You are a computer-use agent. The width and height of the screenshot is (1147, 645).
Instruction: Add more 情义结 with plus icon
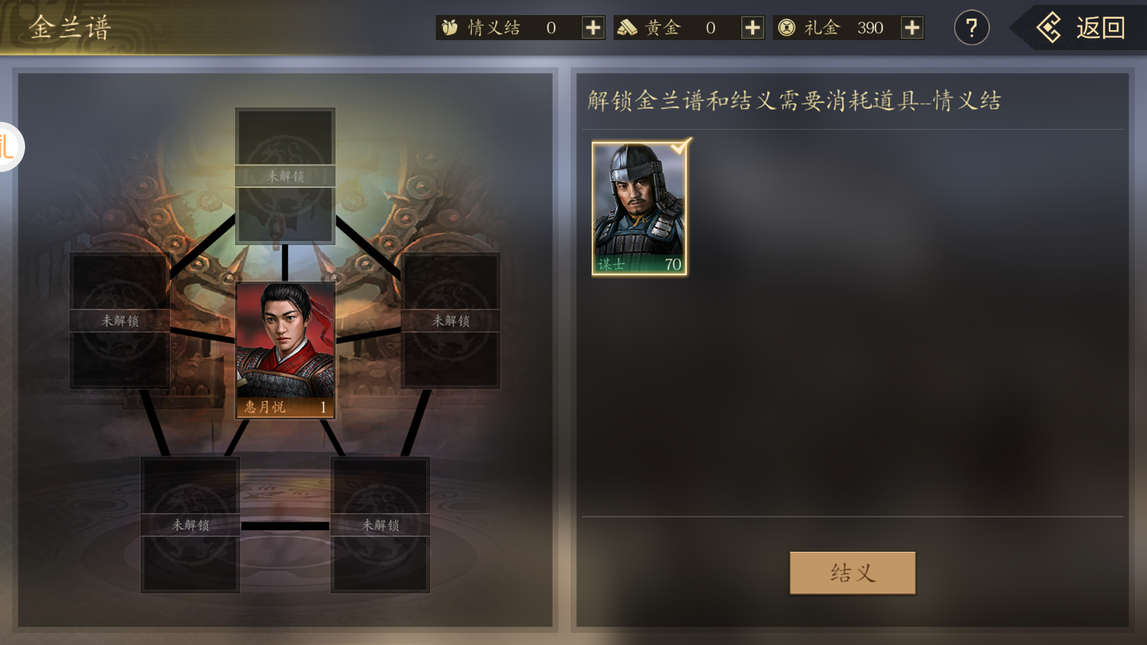coord(593,28)
